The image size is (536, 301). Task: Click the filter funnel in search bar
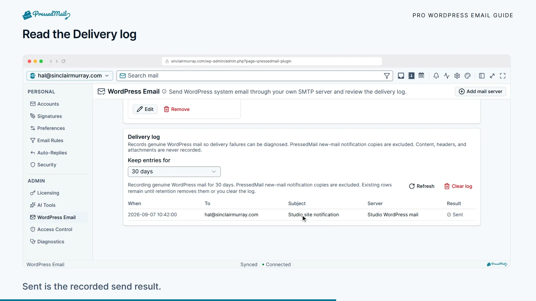pos(387,76)
